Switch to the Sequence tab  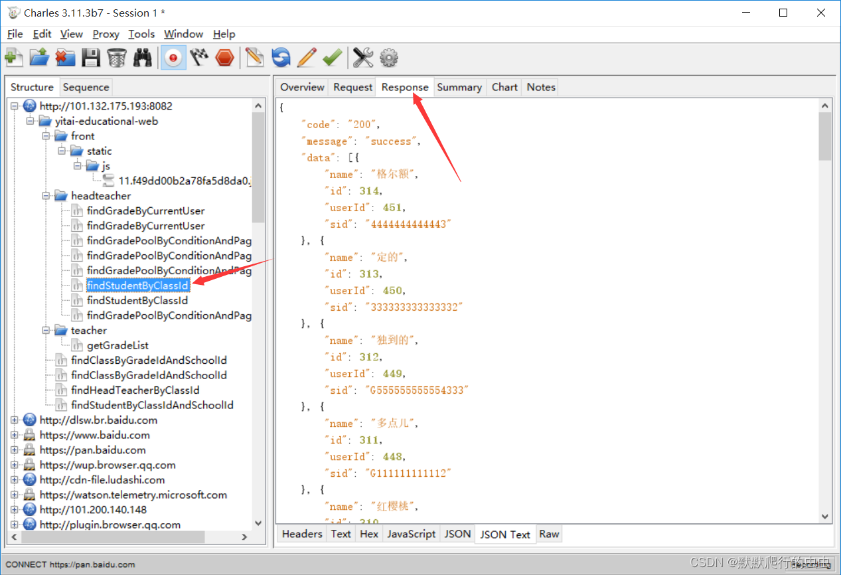86,87
